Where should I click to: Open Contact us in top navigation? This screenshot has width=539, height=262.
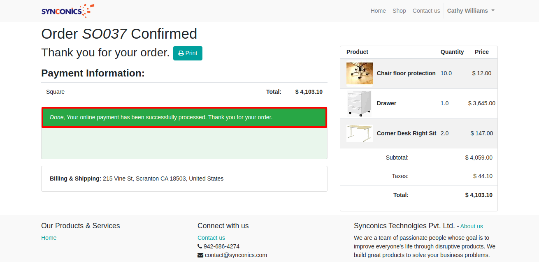(x=426, y=11)
